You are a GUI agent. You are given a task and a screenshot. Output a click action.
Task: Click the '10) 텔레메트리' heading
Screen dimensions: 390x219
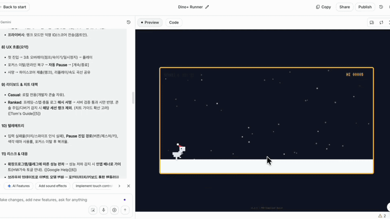click(13, 126)
